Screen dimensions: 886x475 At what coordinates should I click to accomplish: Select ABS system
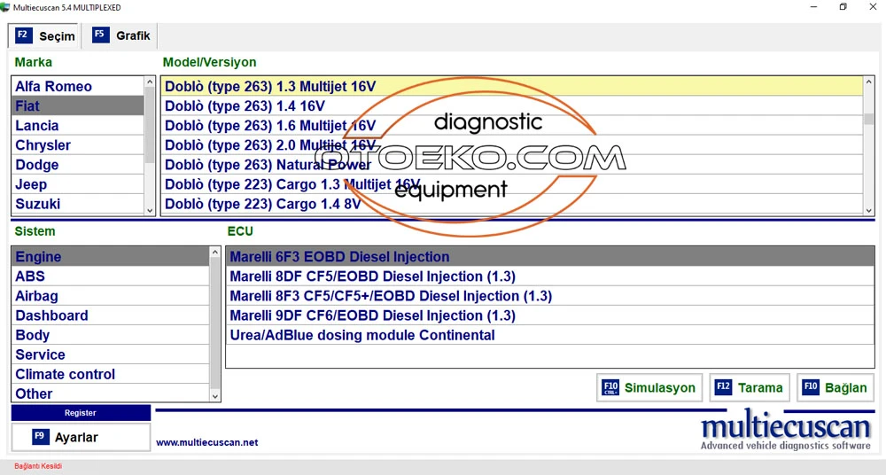click(x=110, y=276)
